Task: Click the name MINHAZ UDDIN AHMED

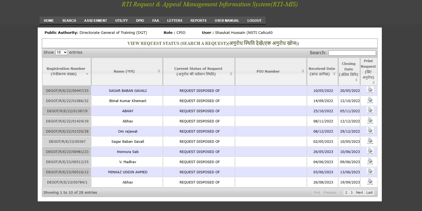Action: coord(128,172)
